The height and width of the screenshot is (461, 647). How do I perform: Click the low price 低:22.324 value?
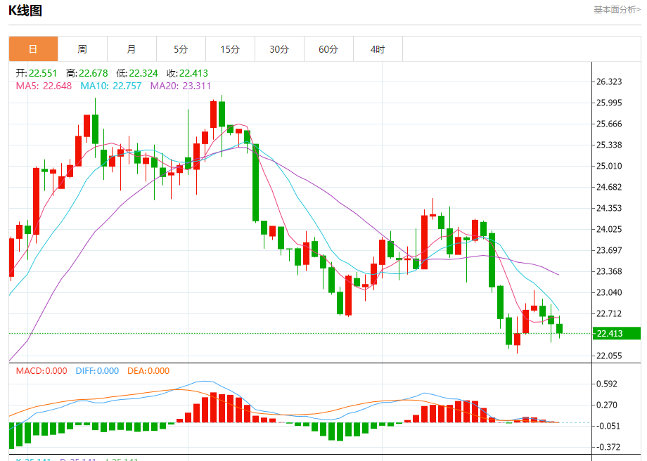point(137,73)
